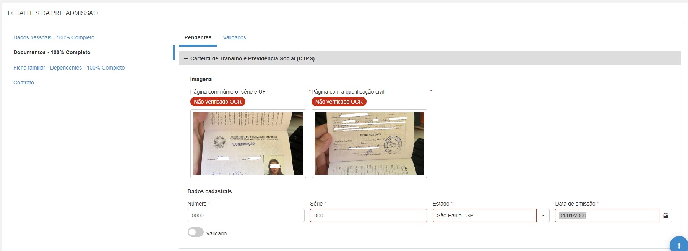Open the Estado dropdown arrow
The image size is (688, 251).
pos(543,215)
